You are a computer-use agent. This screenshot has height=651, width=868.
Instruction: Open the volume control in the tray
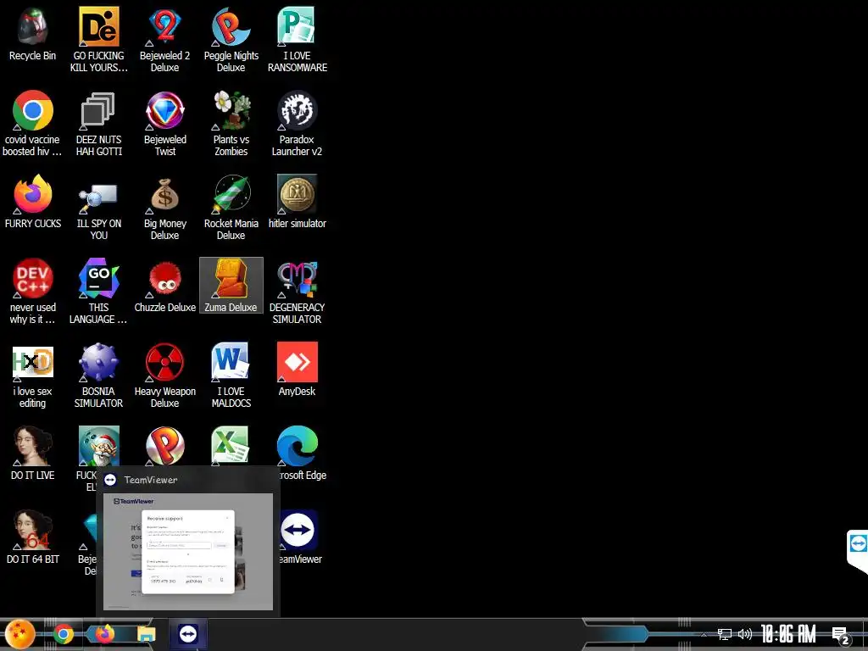[745, 634]
